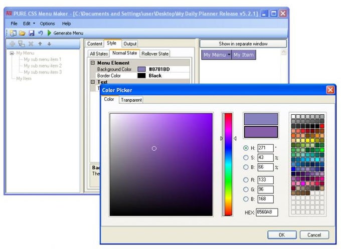Click the PURE CSS Menu Maker title bar app icon
Viewport: 341px width, 249px height.
click(9, 14)
